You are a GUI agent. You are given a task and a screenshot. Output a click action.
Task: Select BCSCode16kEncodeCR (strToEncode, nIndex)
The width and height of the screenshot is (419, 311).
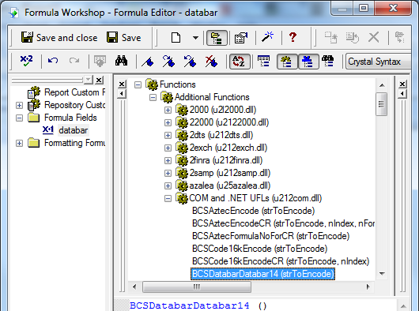pyautogui.click(x=281, y=261)
